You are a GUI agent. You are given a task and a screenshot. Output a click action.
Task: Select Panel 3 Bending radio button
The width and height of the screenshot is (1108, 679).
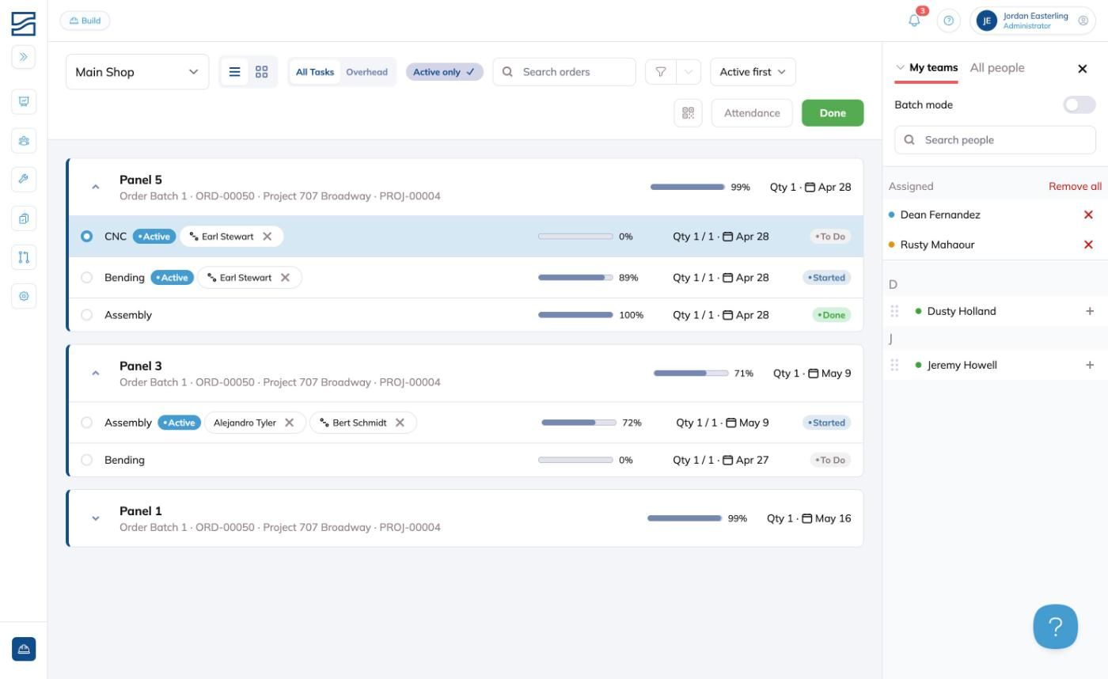pos(87,460)
